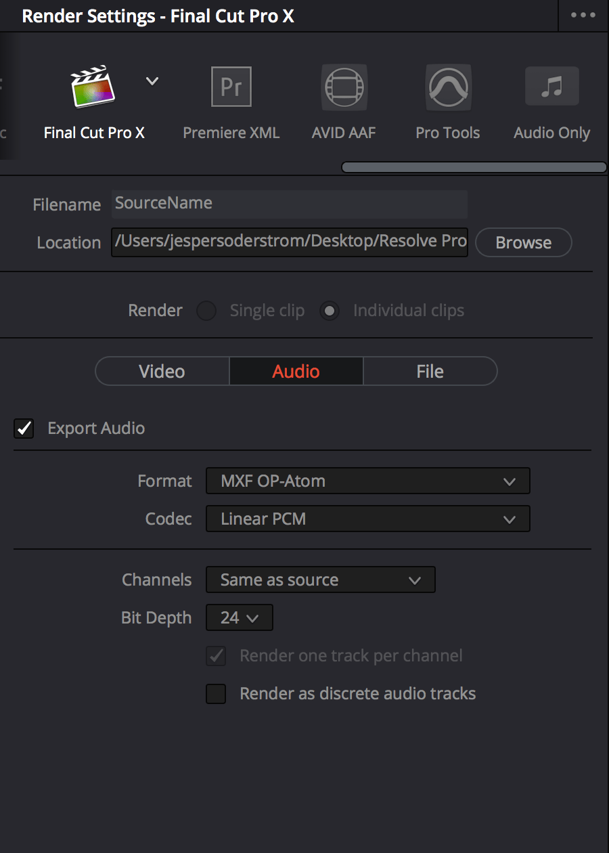Toggle the Export Audio checkbox
The height and width of the screenshot is (853, 609).
[x=24, y=429]
